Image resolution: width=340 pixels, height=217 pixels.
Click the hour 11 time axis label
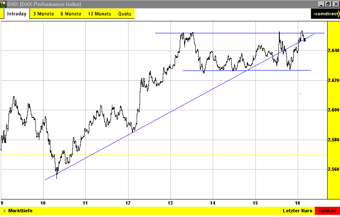point(85,203)
